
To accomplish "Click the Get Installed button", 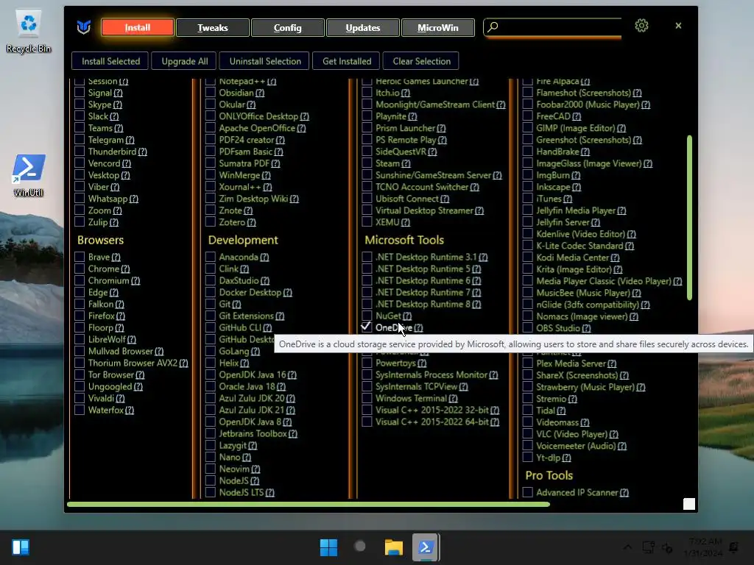I will pyautogui.click(x=347, y=61).
